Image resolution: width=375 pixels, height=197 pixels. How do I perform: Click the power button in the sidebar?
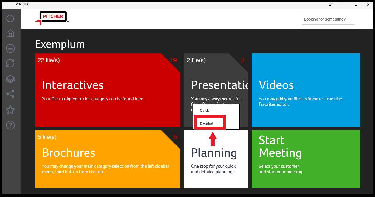(10, 18)
